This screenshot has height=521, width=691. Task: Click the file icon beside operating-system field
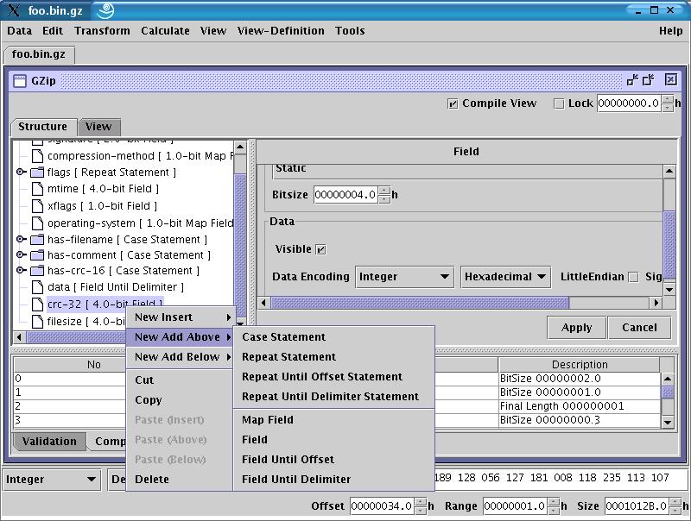(x=37, y=223)
